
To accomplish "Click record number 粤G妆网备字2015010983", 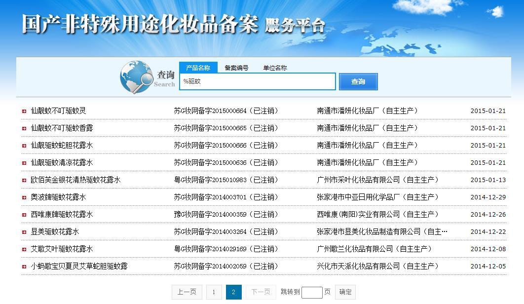I will 210,180.
